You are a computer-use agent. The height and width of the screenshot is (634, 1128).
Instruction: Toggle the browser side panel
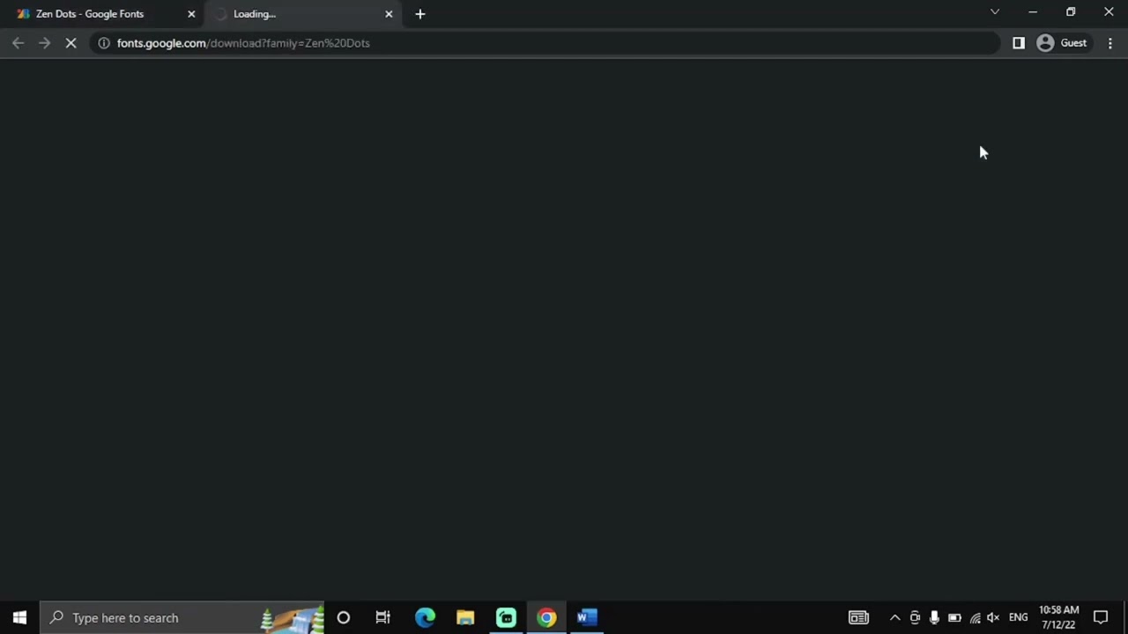[x=1019, y=43]
